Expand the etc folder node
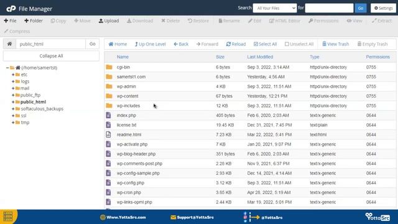Viewport: 398px width, 224px height. tap(13, 75)
